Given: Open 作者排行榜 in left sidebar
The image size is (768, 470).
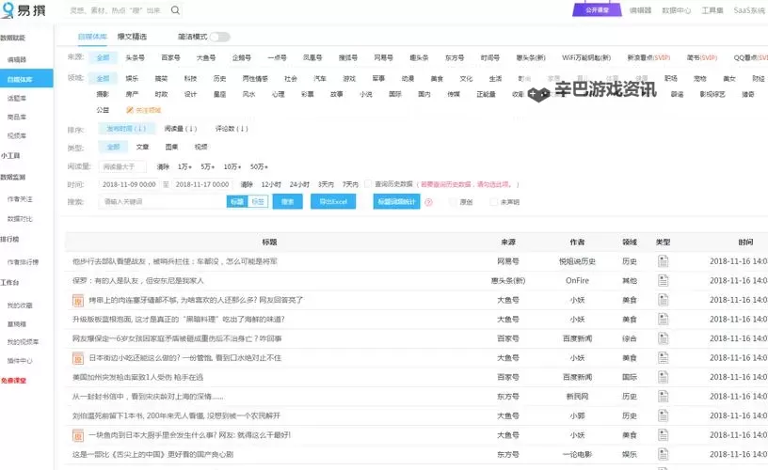Looking at the screenshot, I should 23,262.
